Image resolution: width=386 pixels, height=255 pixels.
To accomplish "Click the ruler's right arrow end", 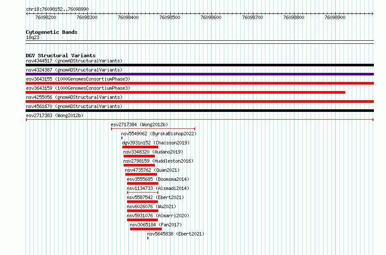I will [373, 14].
